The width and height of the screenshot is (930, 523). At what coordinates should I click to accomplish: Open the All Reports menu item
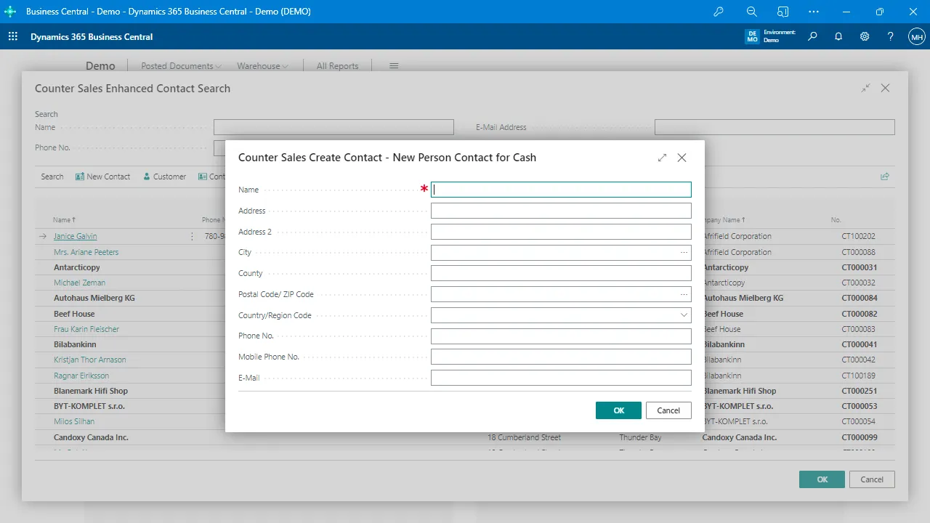point(337,66)
